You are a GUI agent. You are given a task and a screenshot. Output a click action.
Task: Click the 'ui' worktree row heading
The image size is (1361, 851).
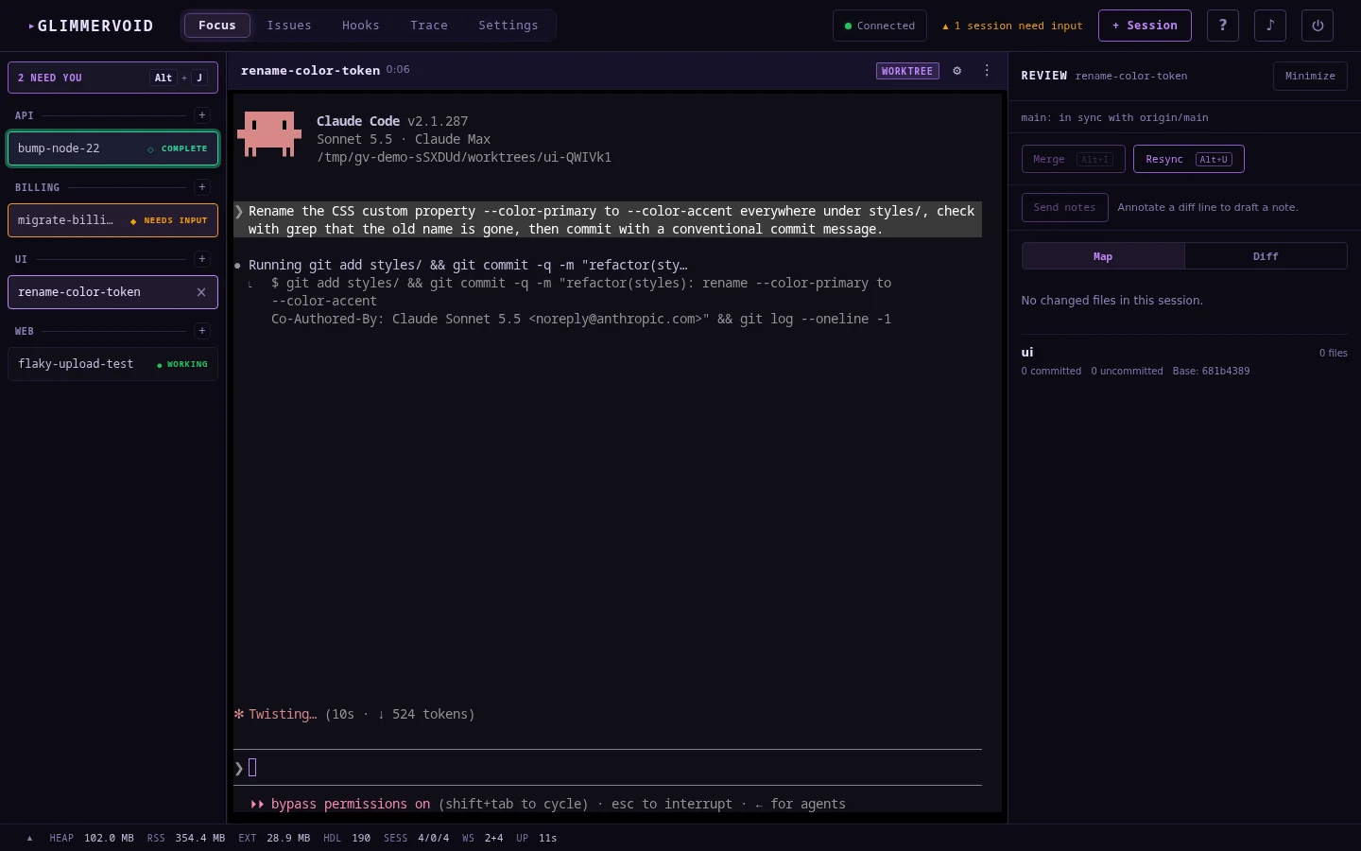coord(1027,352)
